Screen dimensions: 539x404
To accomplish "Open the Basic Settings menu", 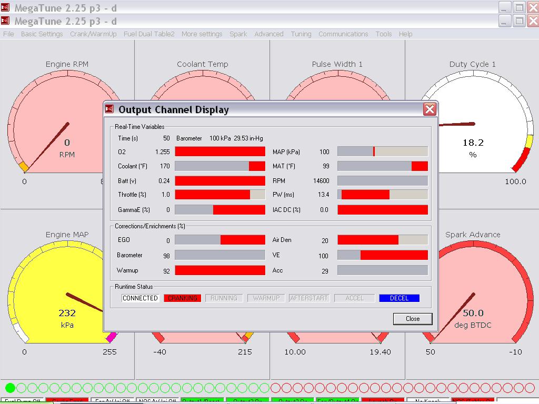I will pos(42,34).
